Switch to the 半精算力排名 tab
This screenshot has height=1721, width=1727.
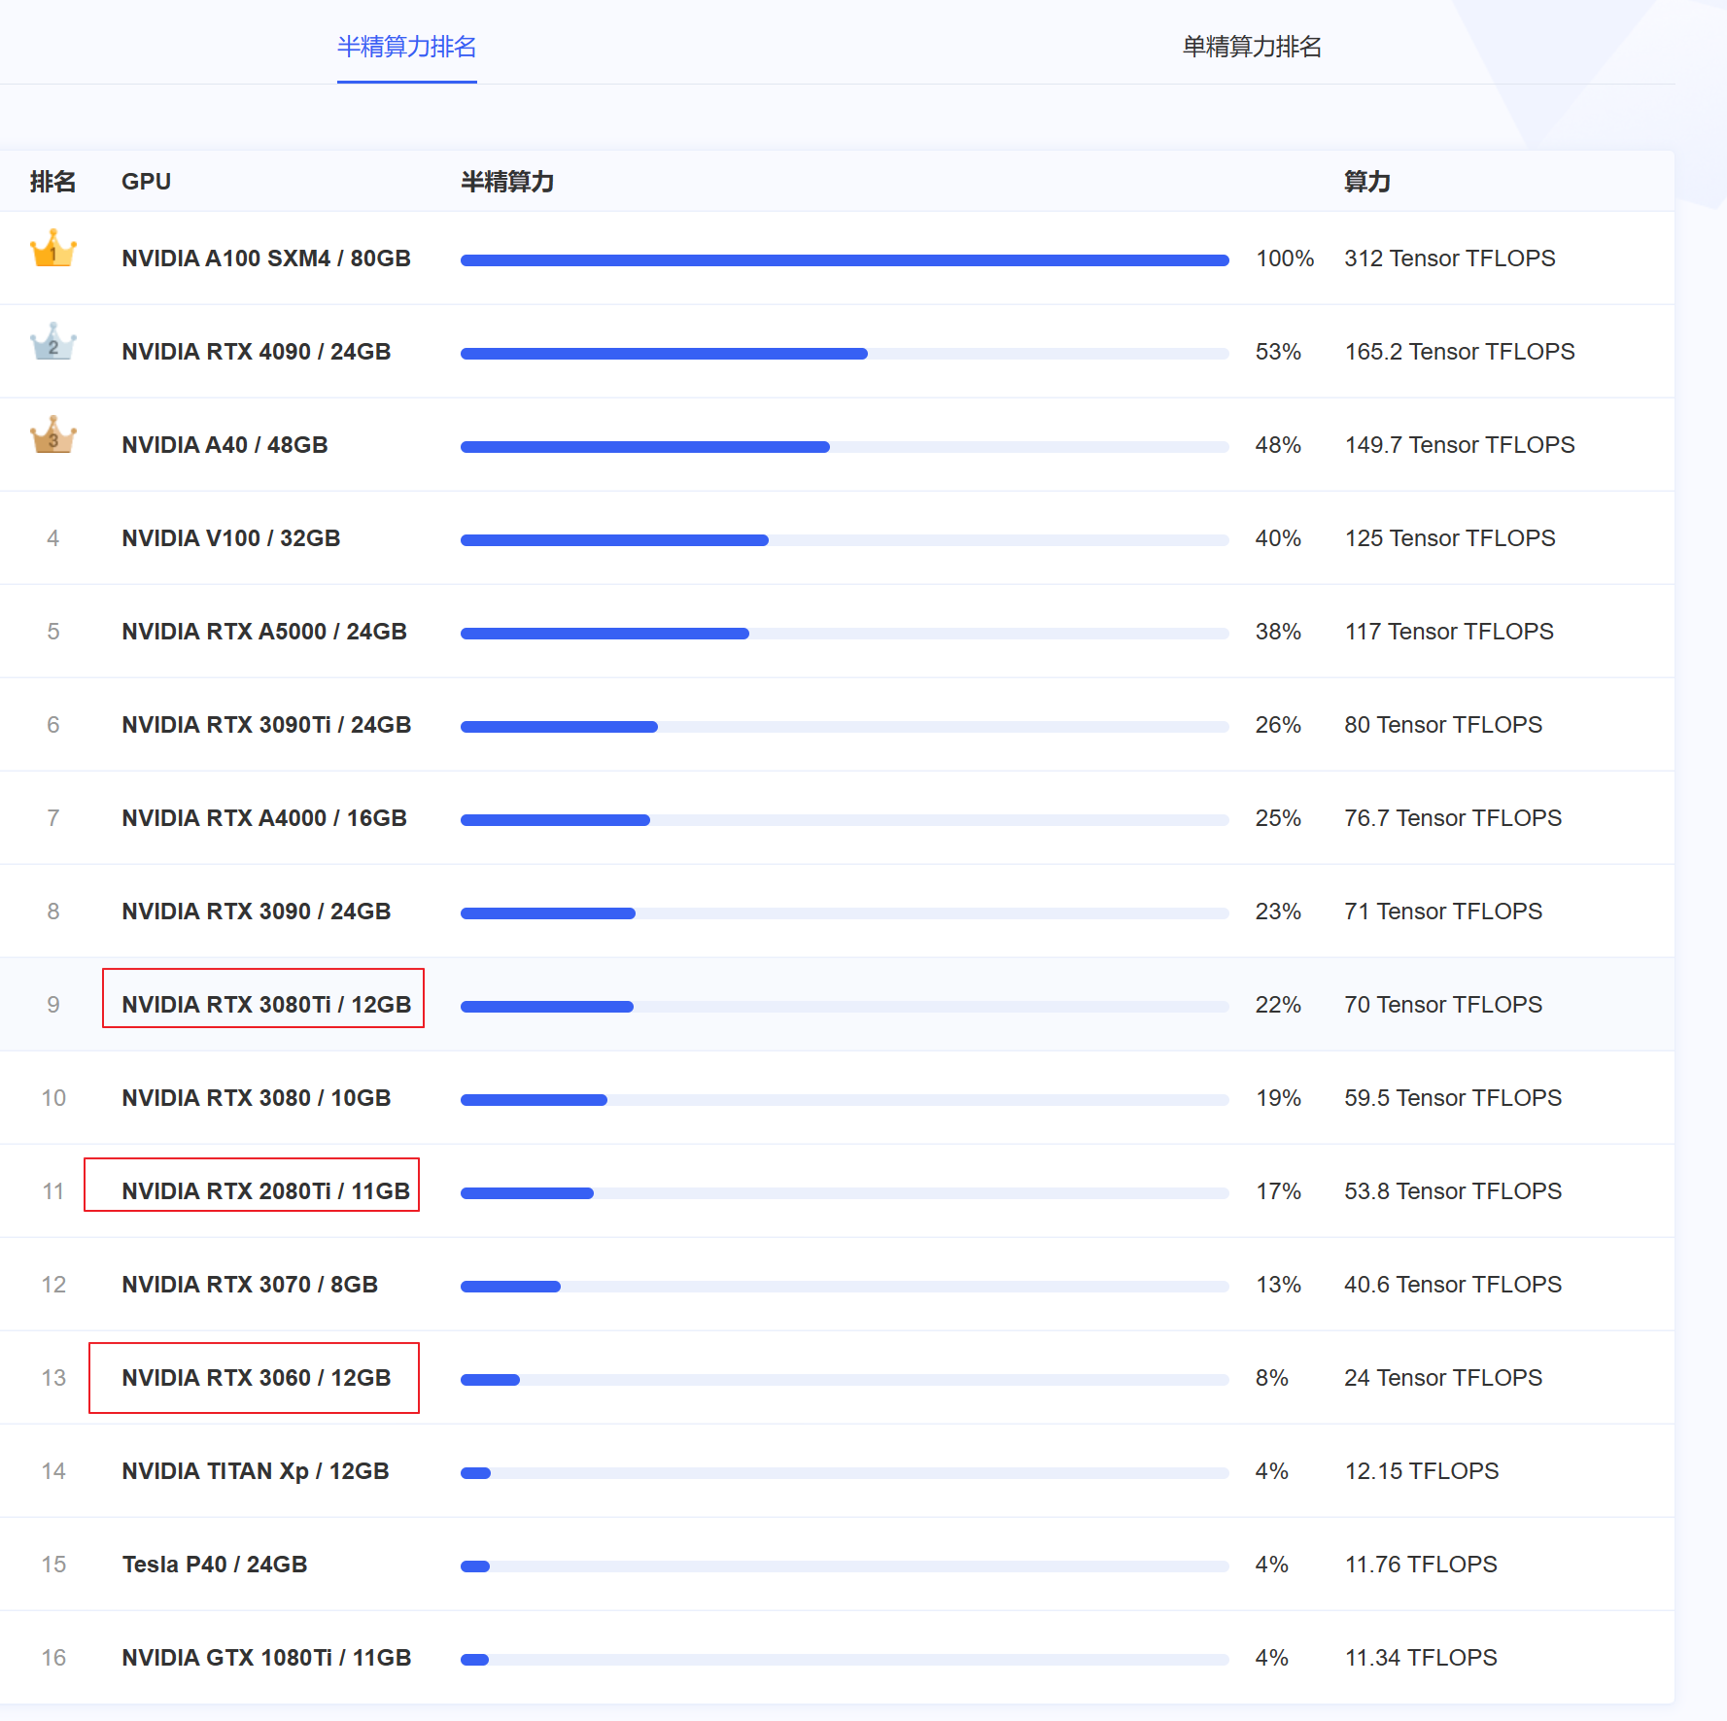(406, 47)
